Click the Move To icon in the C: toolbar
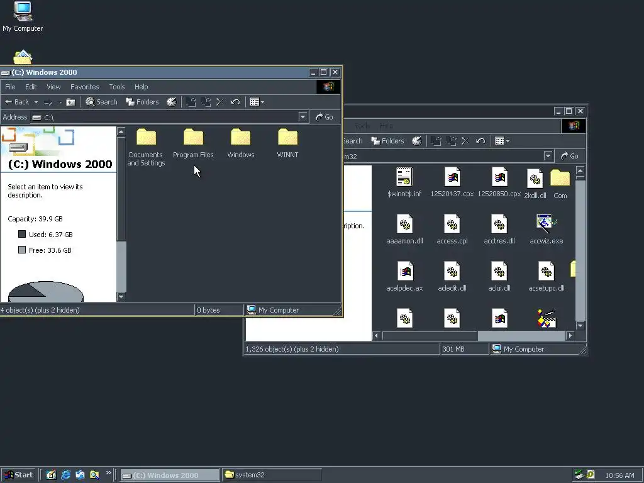Screen dimensions: 644x483 coord(191,103)
